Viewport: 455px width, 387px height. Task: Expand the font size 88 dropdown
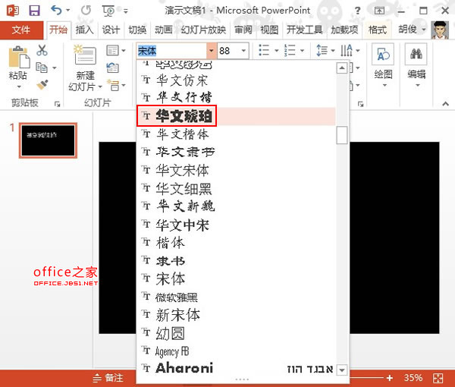[243, 51]
